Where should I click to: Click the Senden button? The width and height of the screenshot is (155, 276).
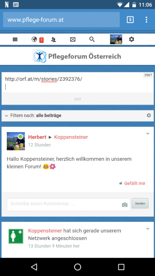pos(140,204)
